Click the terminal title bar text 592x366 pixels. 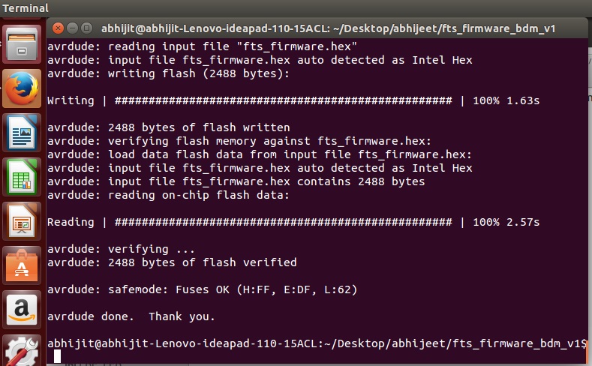(328, 28)
